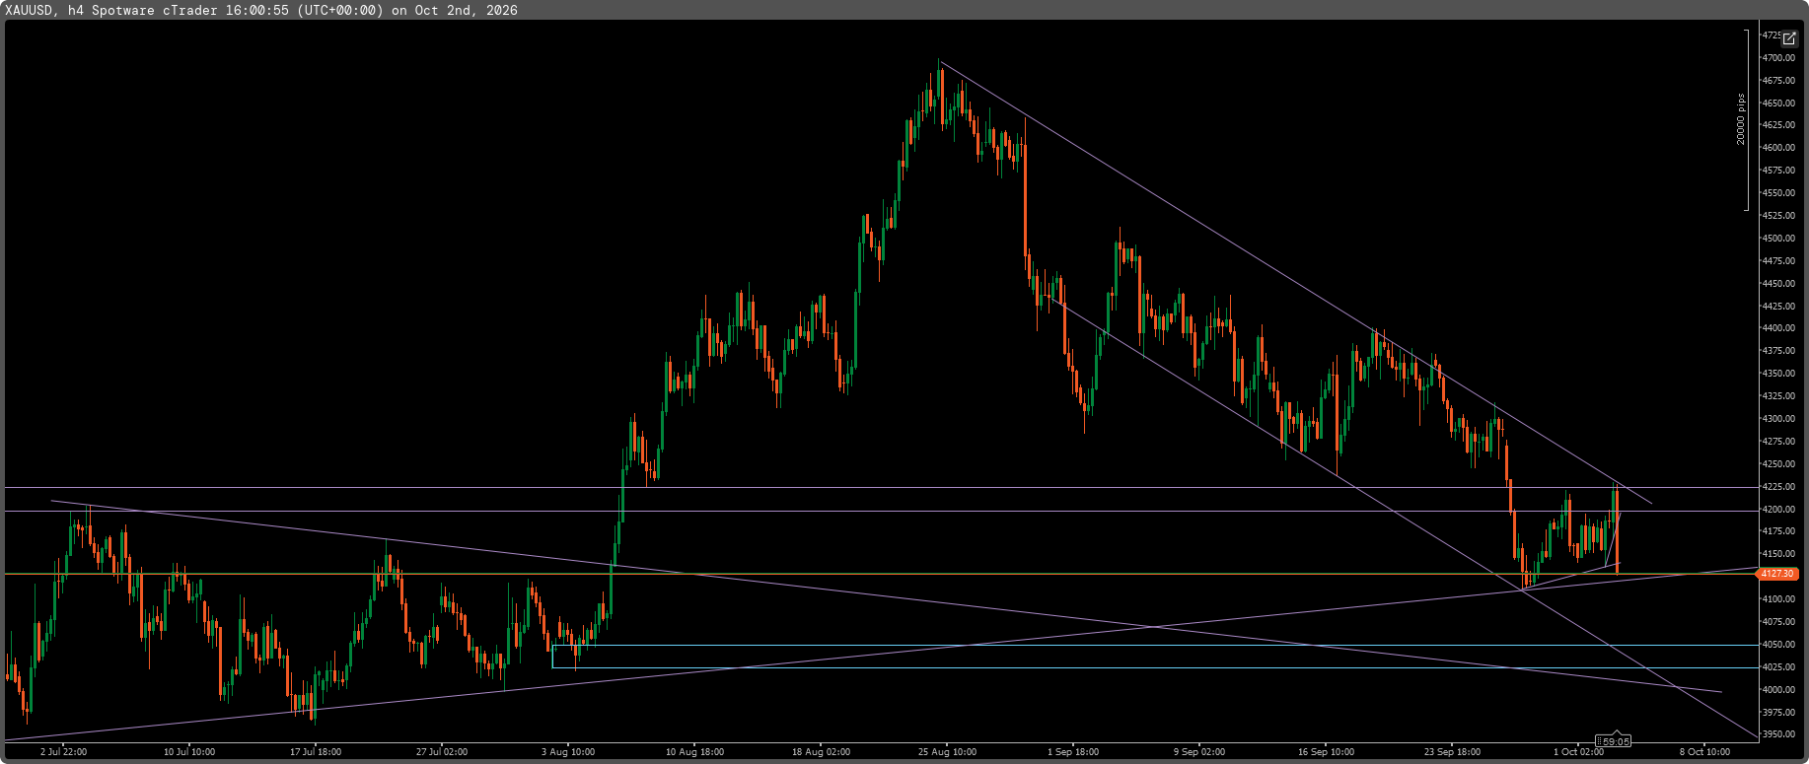Click the 18 Aug 02:00 time label
Image resolution: width=1809 pixels, height=764 pixels.
click(821, 752)
